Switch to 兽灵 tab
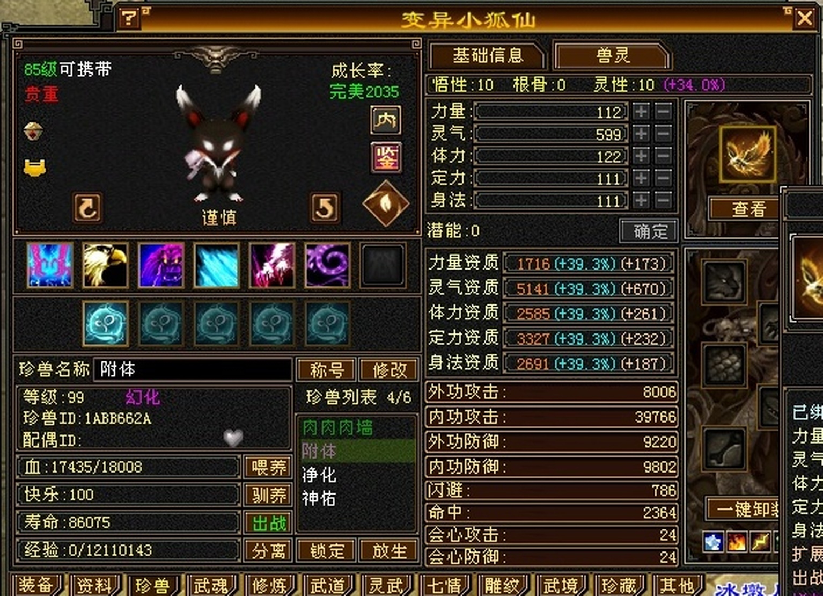Viewport: 823px width, 596px height. 612,56
